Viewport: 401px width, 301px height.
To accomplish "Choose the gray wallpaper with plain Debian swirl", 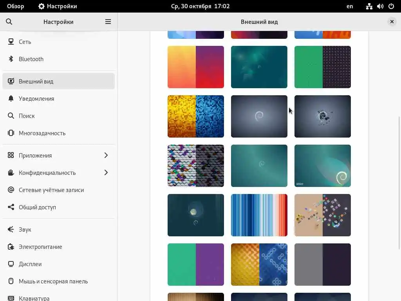I will pyautogui.click(x=259, y=116).
